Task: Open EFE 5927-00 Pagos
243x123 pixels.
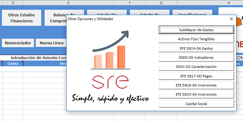Action: 196,76
